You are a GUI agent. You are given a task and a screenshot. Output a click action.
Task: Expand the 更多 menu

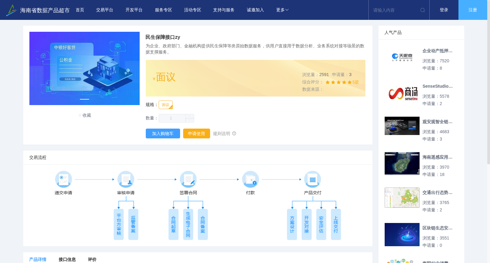(x=282, y=10)
